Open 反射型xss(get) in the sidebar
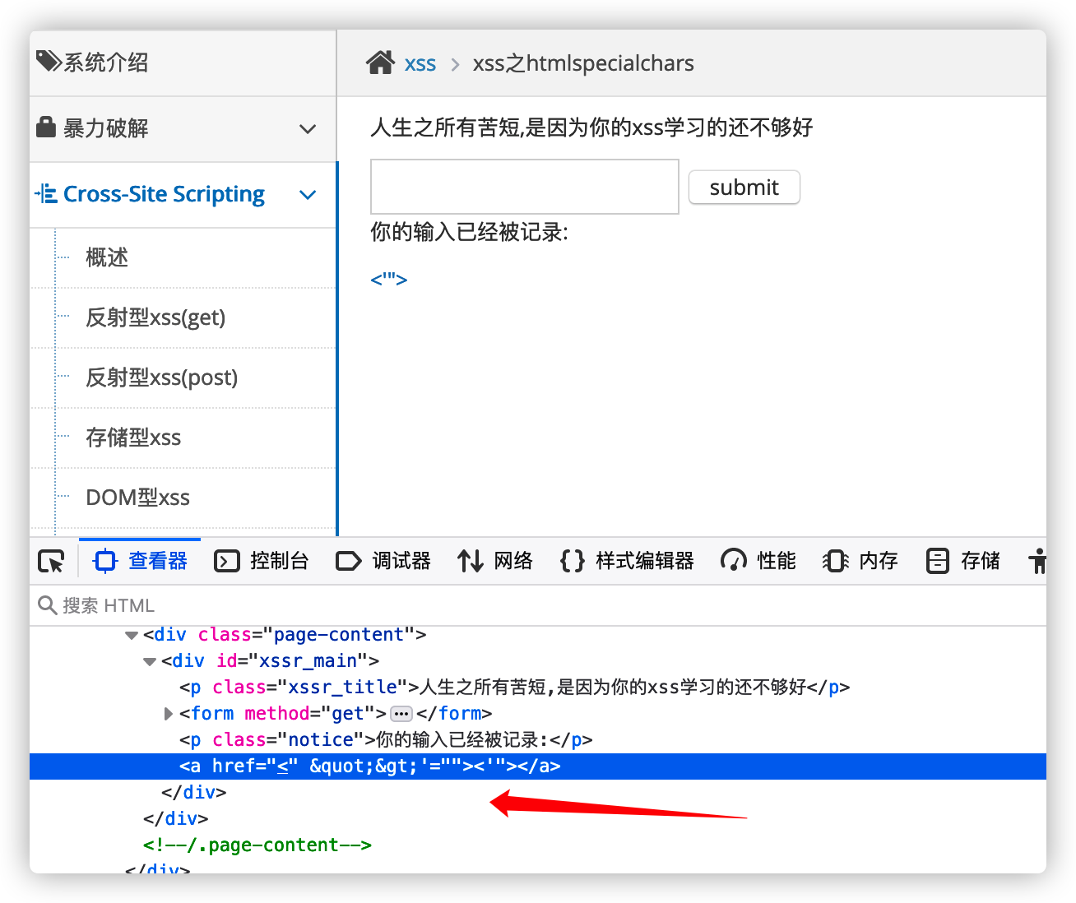Viewport: 1076px width, 903px height. [155, 317]
